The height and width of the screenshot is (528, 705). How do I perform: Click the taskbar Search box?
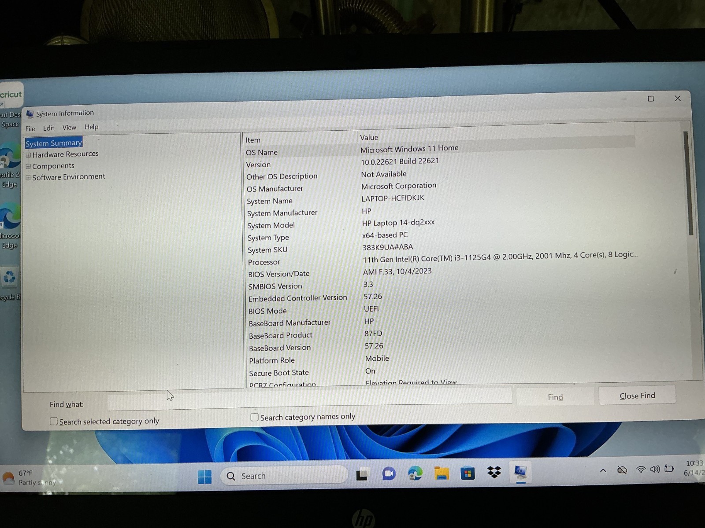tap(284, 475)
